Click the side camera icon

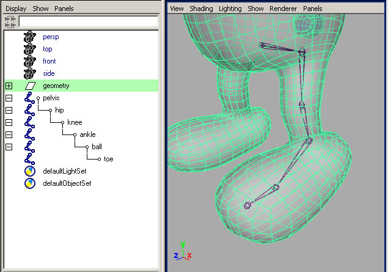tap(29, 73)
